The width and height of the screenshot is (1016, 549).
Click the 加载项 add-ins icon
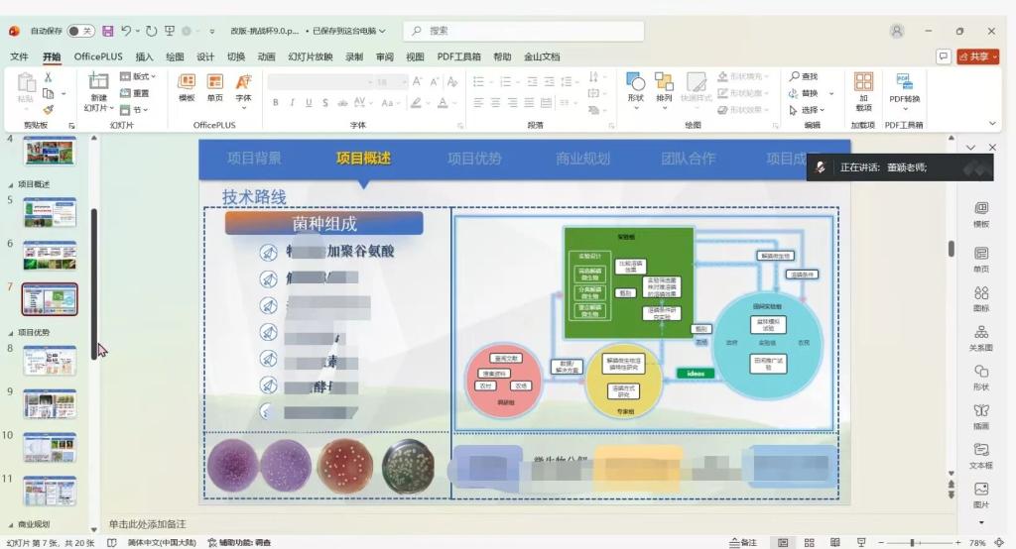(x=863, y=88)
